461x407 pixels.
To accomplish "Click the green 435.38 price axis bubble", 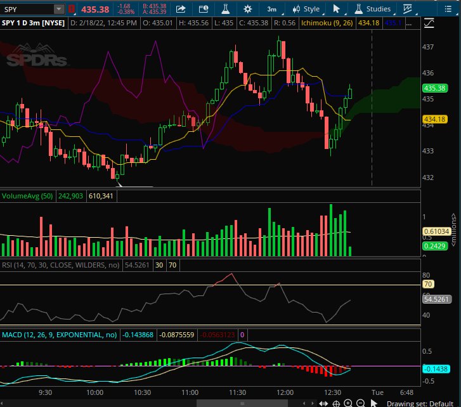I will click(435, 88).
